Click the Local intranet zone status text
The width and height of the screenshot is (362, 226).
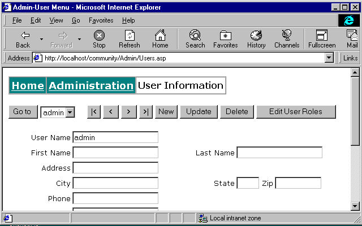click(235, 218)
